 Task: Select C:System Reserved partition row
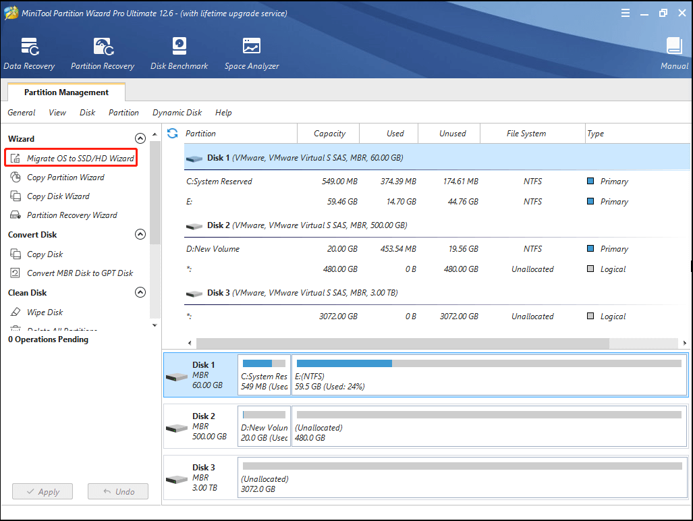[x=437, y=181]
